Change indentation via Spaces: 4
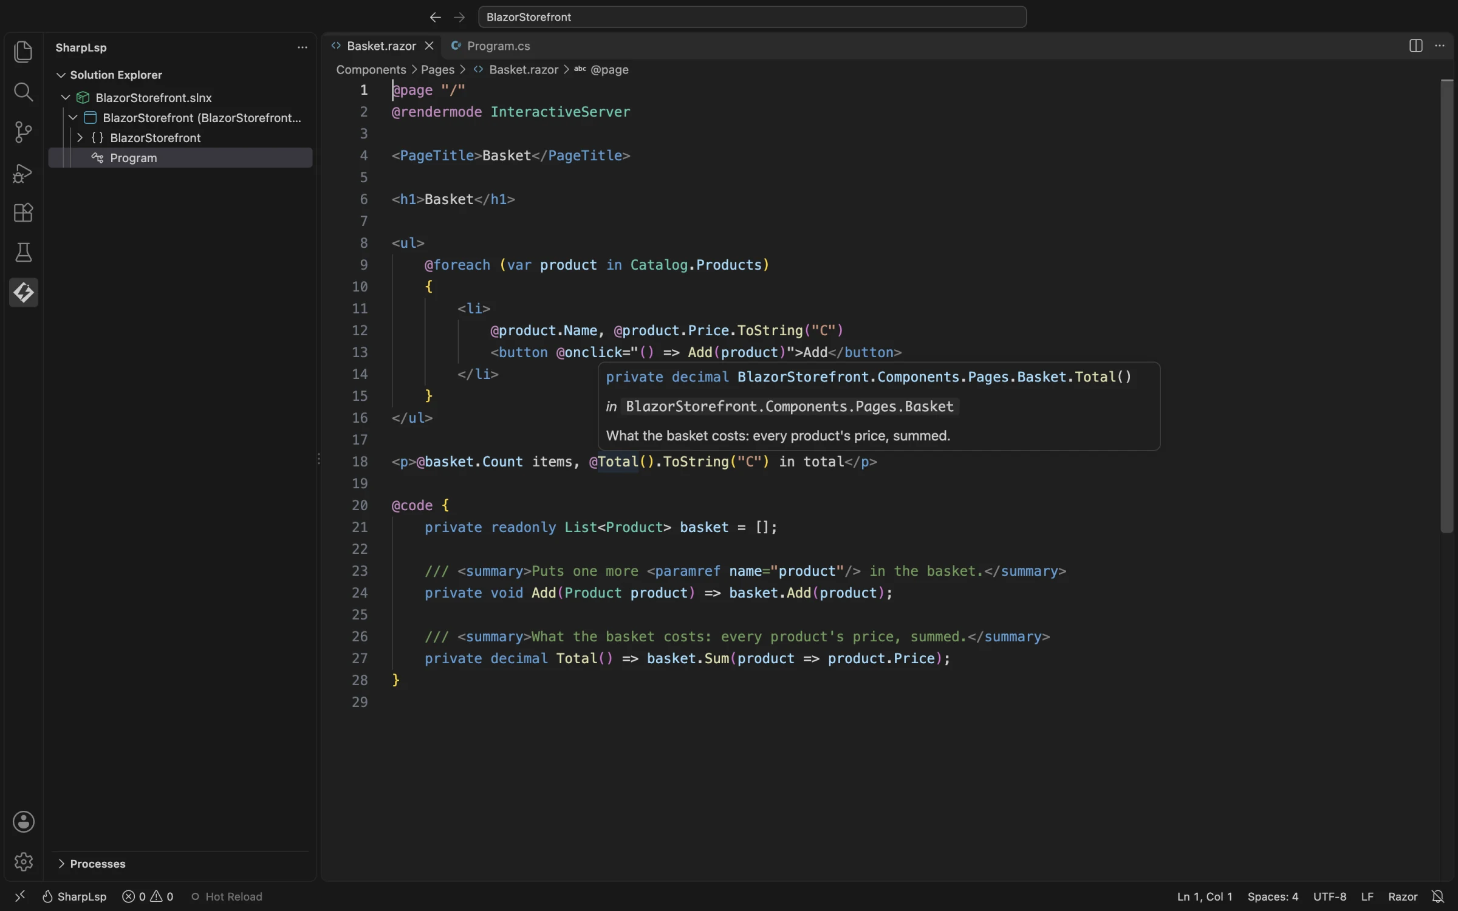Image resolution: width=1458 pixels, height=911 pixels. point(1272,896)
